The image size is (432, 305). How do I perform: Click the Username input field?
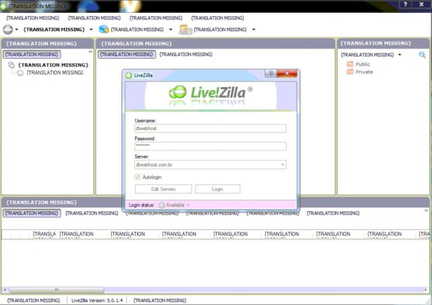click(211, 128)
